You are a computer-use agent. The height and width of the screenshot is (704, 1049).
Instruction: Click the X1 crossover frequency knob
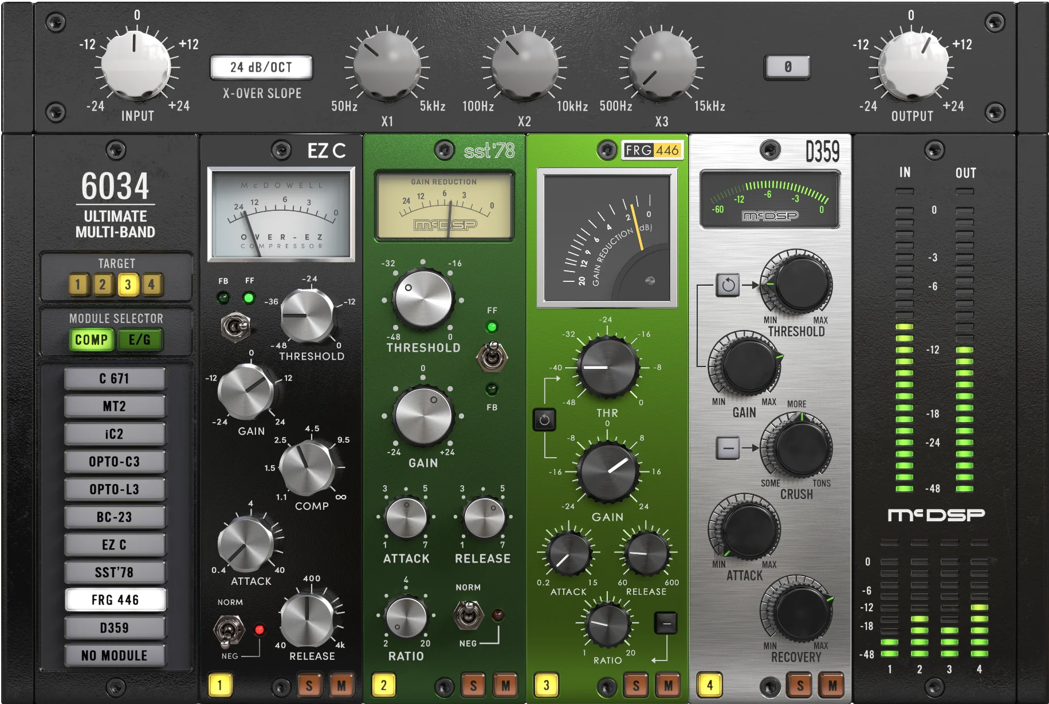coord(387,65)
